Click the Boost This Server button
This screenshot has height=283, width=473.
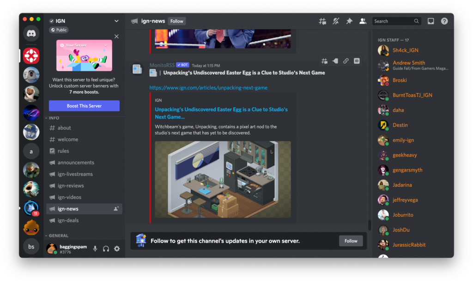click(x=84, y=106)
